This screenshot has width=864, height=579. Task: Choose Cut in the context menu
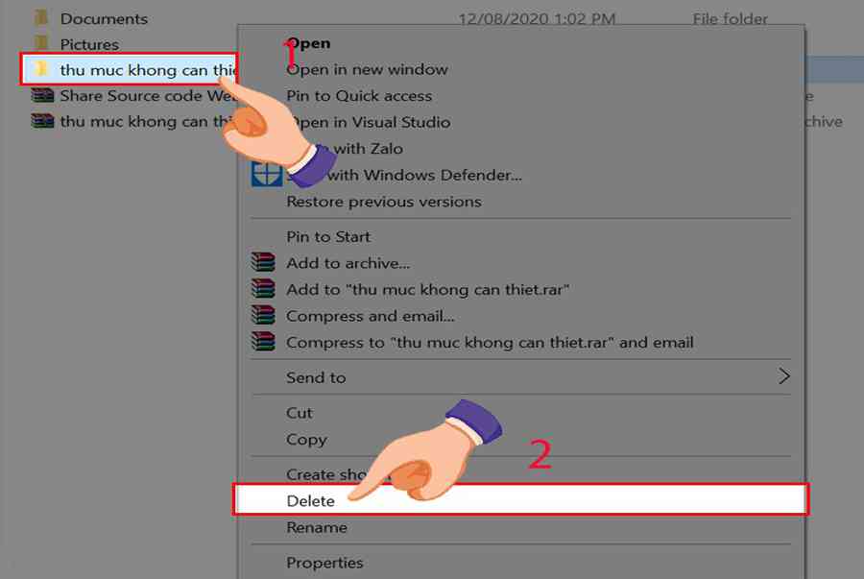click(300, 413)
